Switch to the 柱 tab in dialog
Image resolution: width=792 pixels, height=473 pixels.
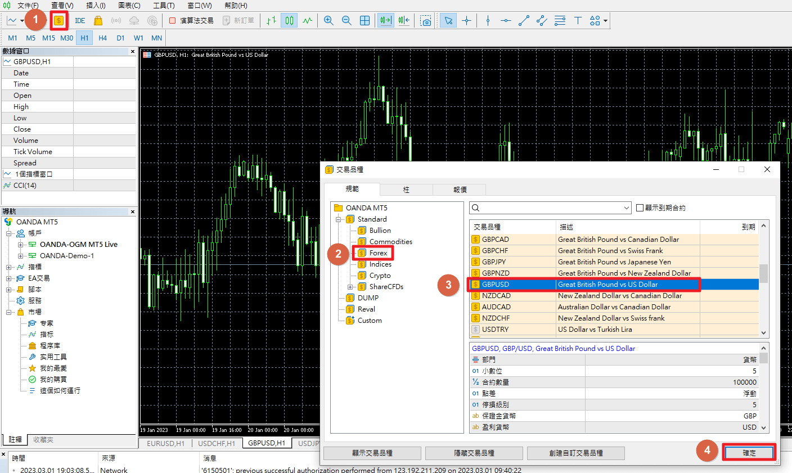pyautogui.click(x=406, y=190)
